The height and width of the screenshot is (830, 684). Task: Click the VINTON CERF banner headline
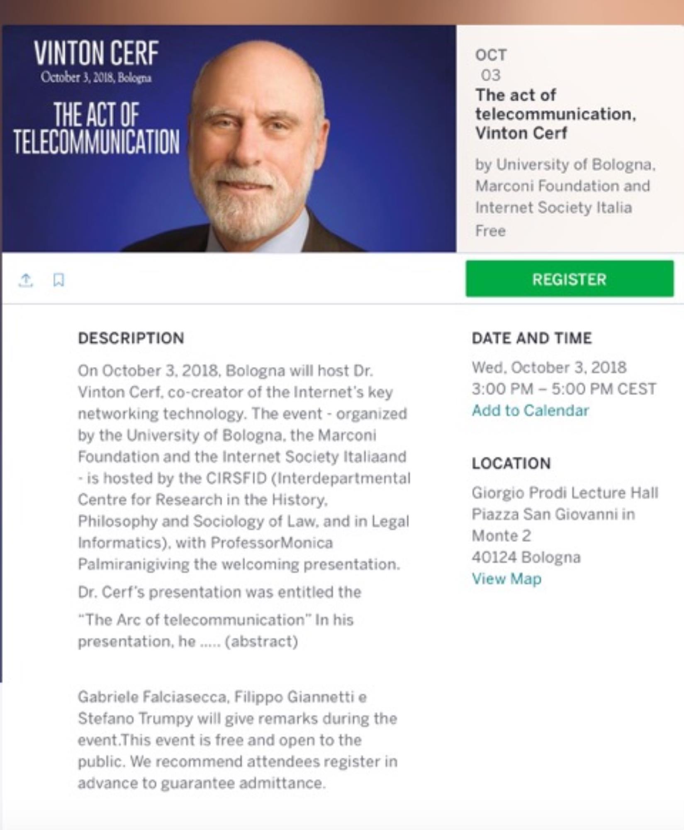click(x=96, y=54)
